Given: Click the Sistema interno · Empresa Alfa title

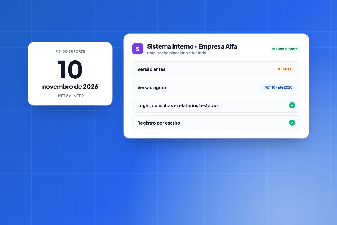Looking at the screenshot, I should pos(192,46).
